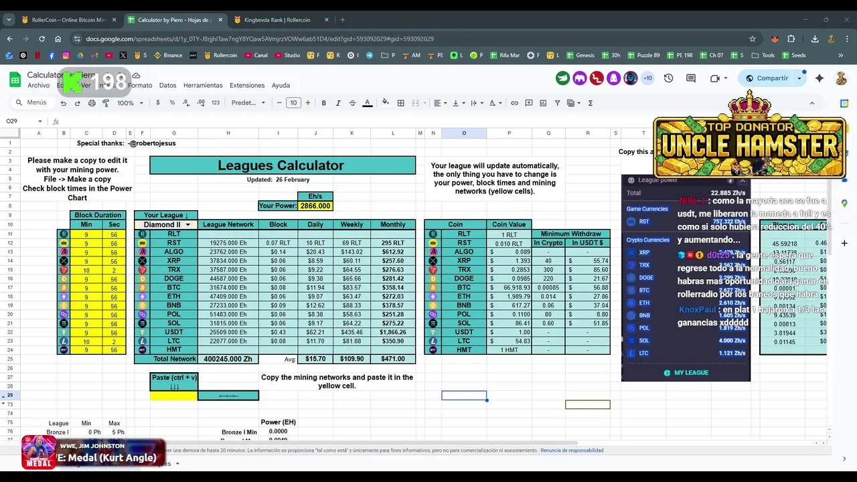Open the borders tool
Image resolution: width=857 pixels, height=482 pixels.
400,103
